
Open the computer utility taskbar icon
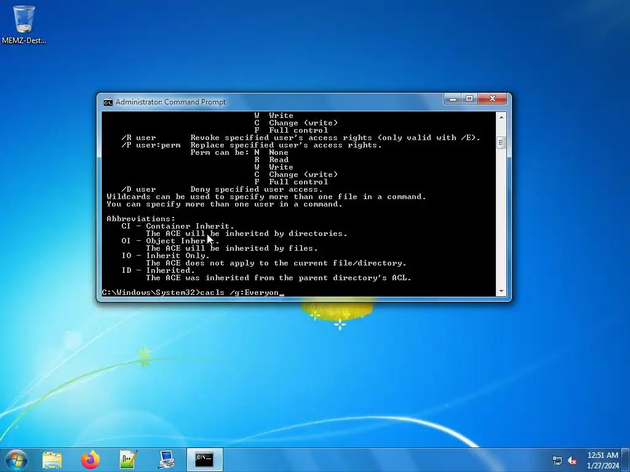click(166, 460)
